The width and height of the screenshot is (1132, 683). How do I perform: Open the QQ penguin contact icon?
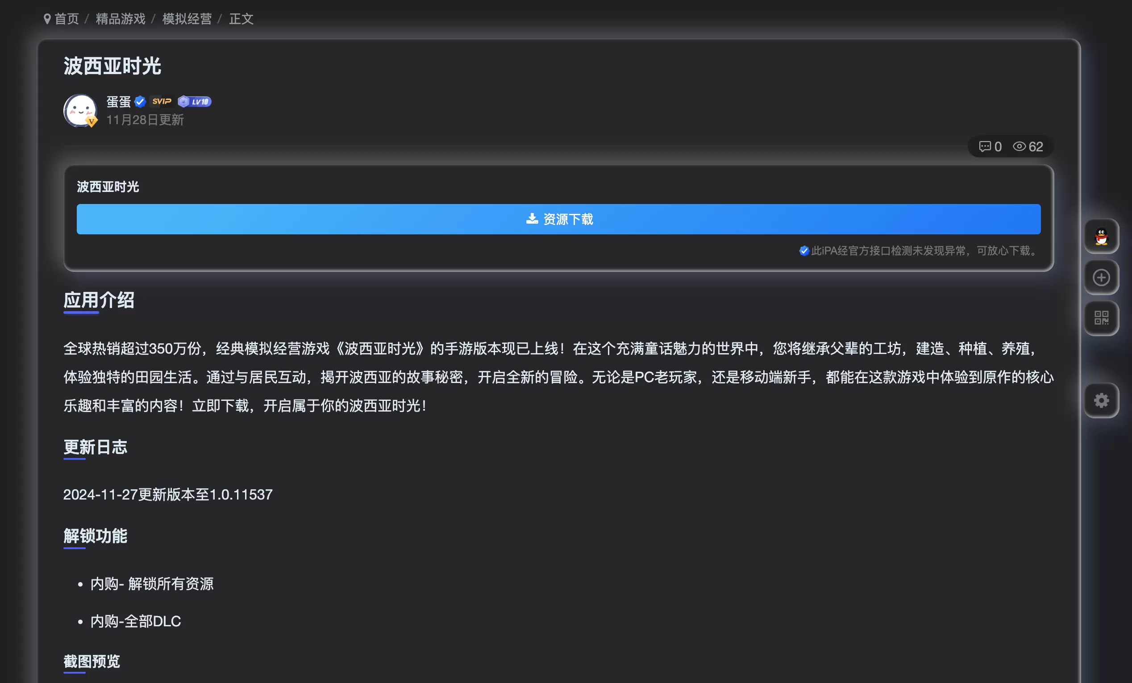[x=1101, y=237]
